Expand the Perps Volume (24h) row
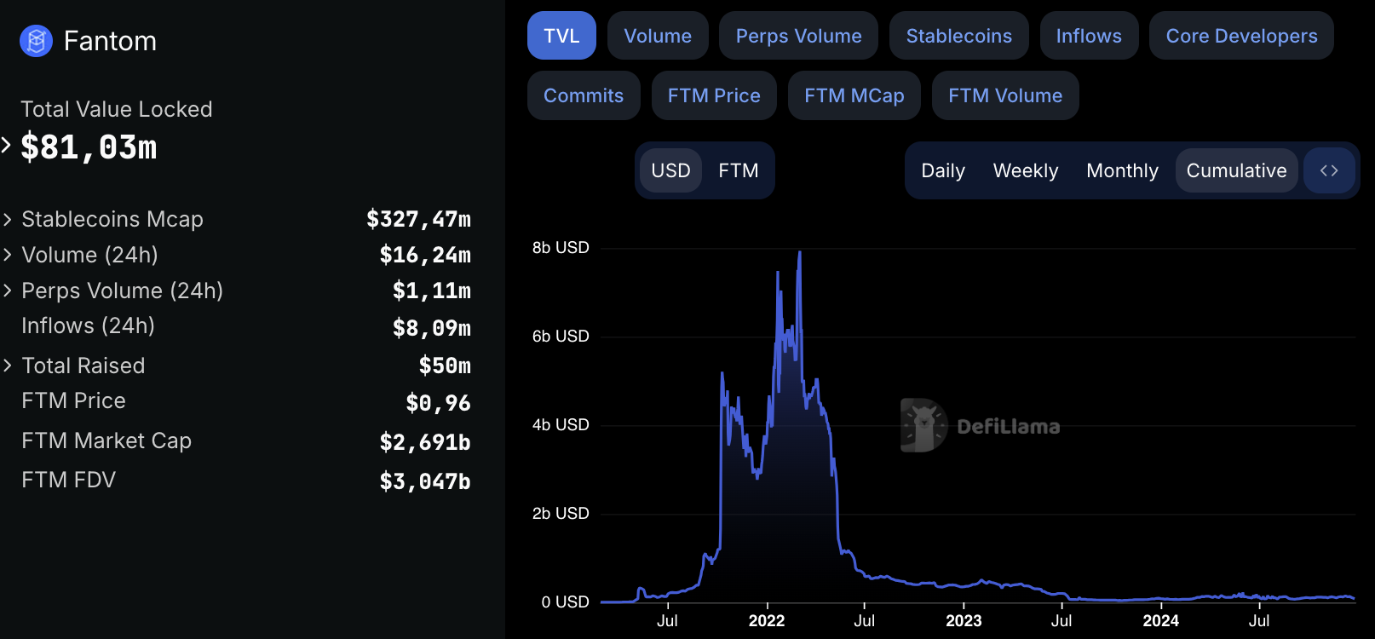The height and width of the screenshot is (639, 1375). (x=8, y=291)
